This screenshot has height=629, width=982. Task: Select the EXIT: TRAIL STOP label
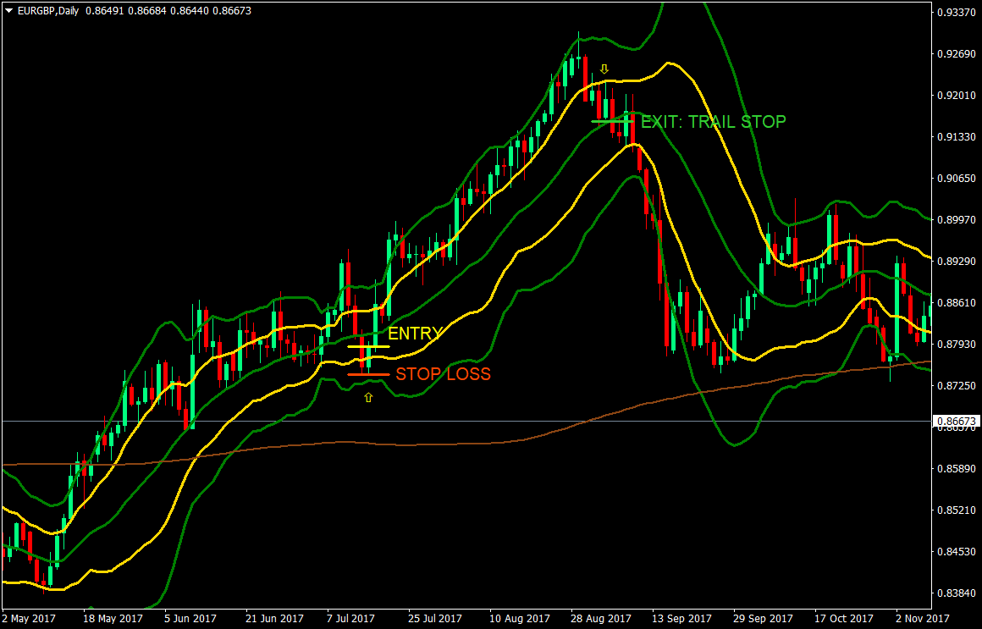tap(713, 122)
